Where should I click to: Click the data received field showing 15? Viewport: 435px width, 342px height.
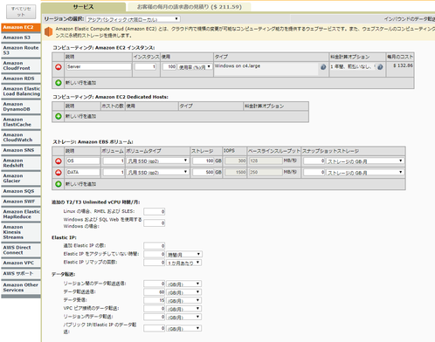tap(155, 300)
